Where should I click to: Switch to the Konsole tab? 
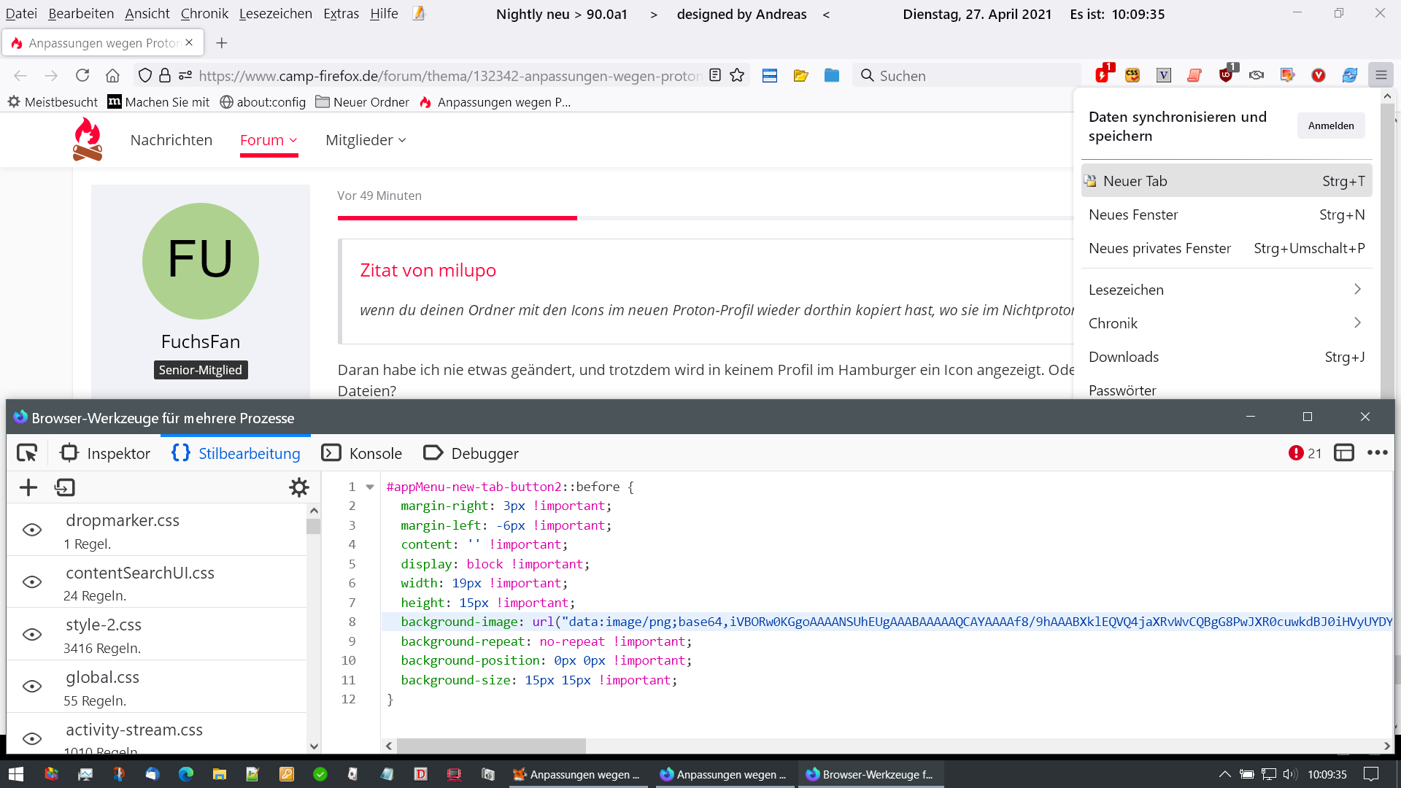click(362, 453)
